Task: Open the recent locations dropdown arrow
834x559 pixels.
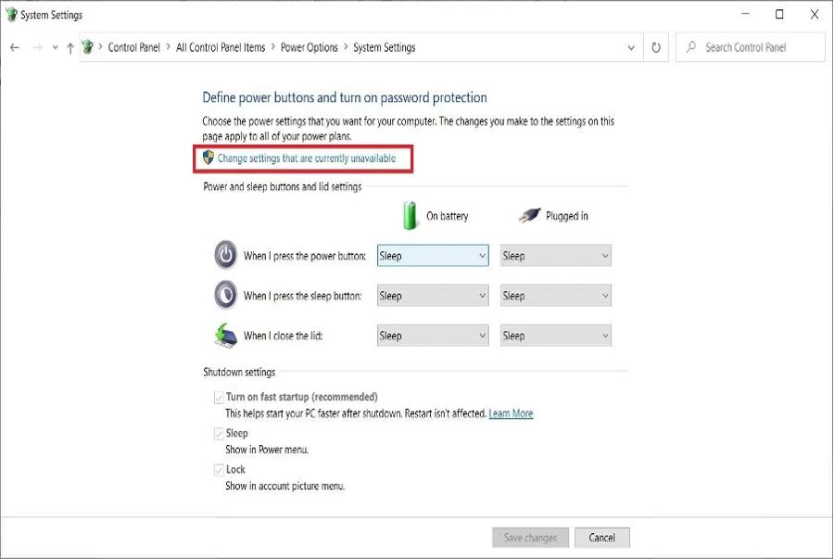Action: tap(55, 47)
